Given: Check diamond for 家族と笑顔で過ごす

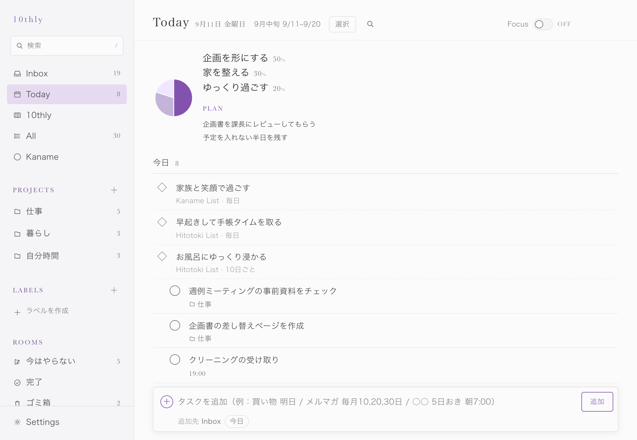Looking at the screenshot, I should [x=162, y=188].
